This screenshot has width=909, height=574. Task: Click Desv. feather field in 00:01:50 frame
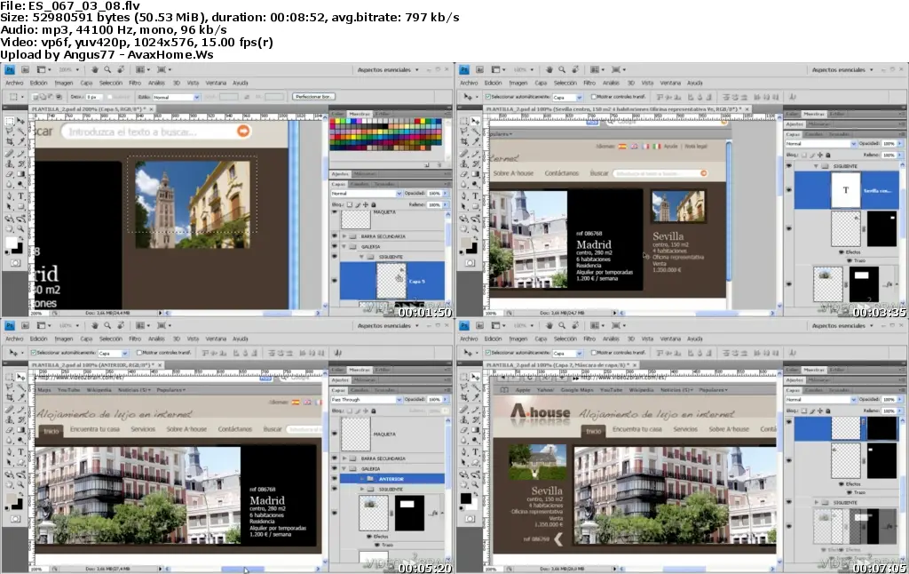pyautogui.click(x=94, y=97)
